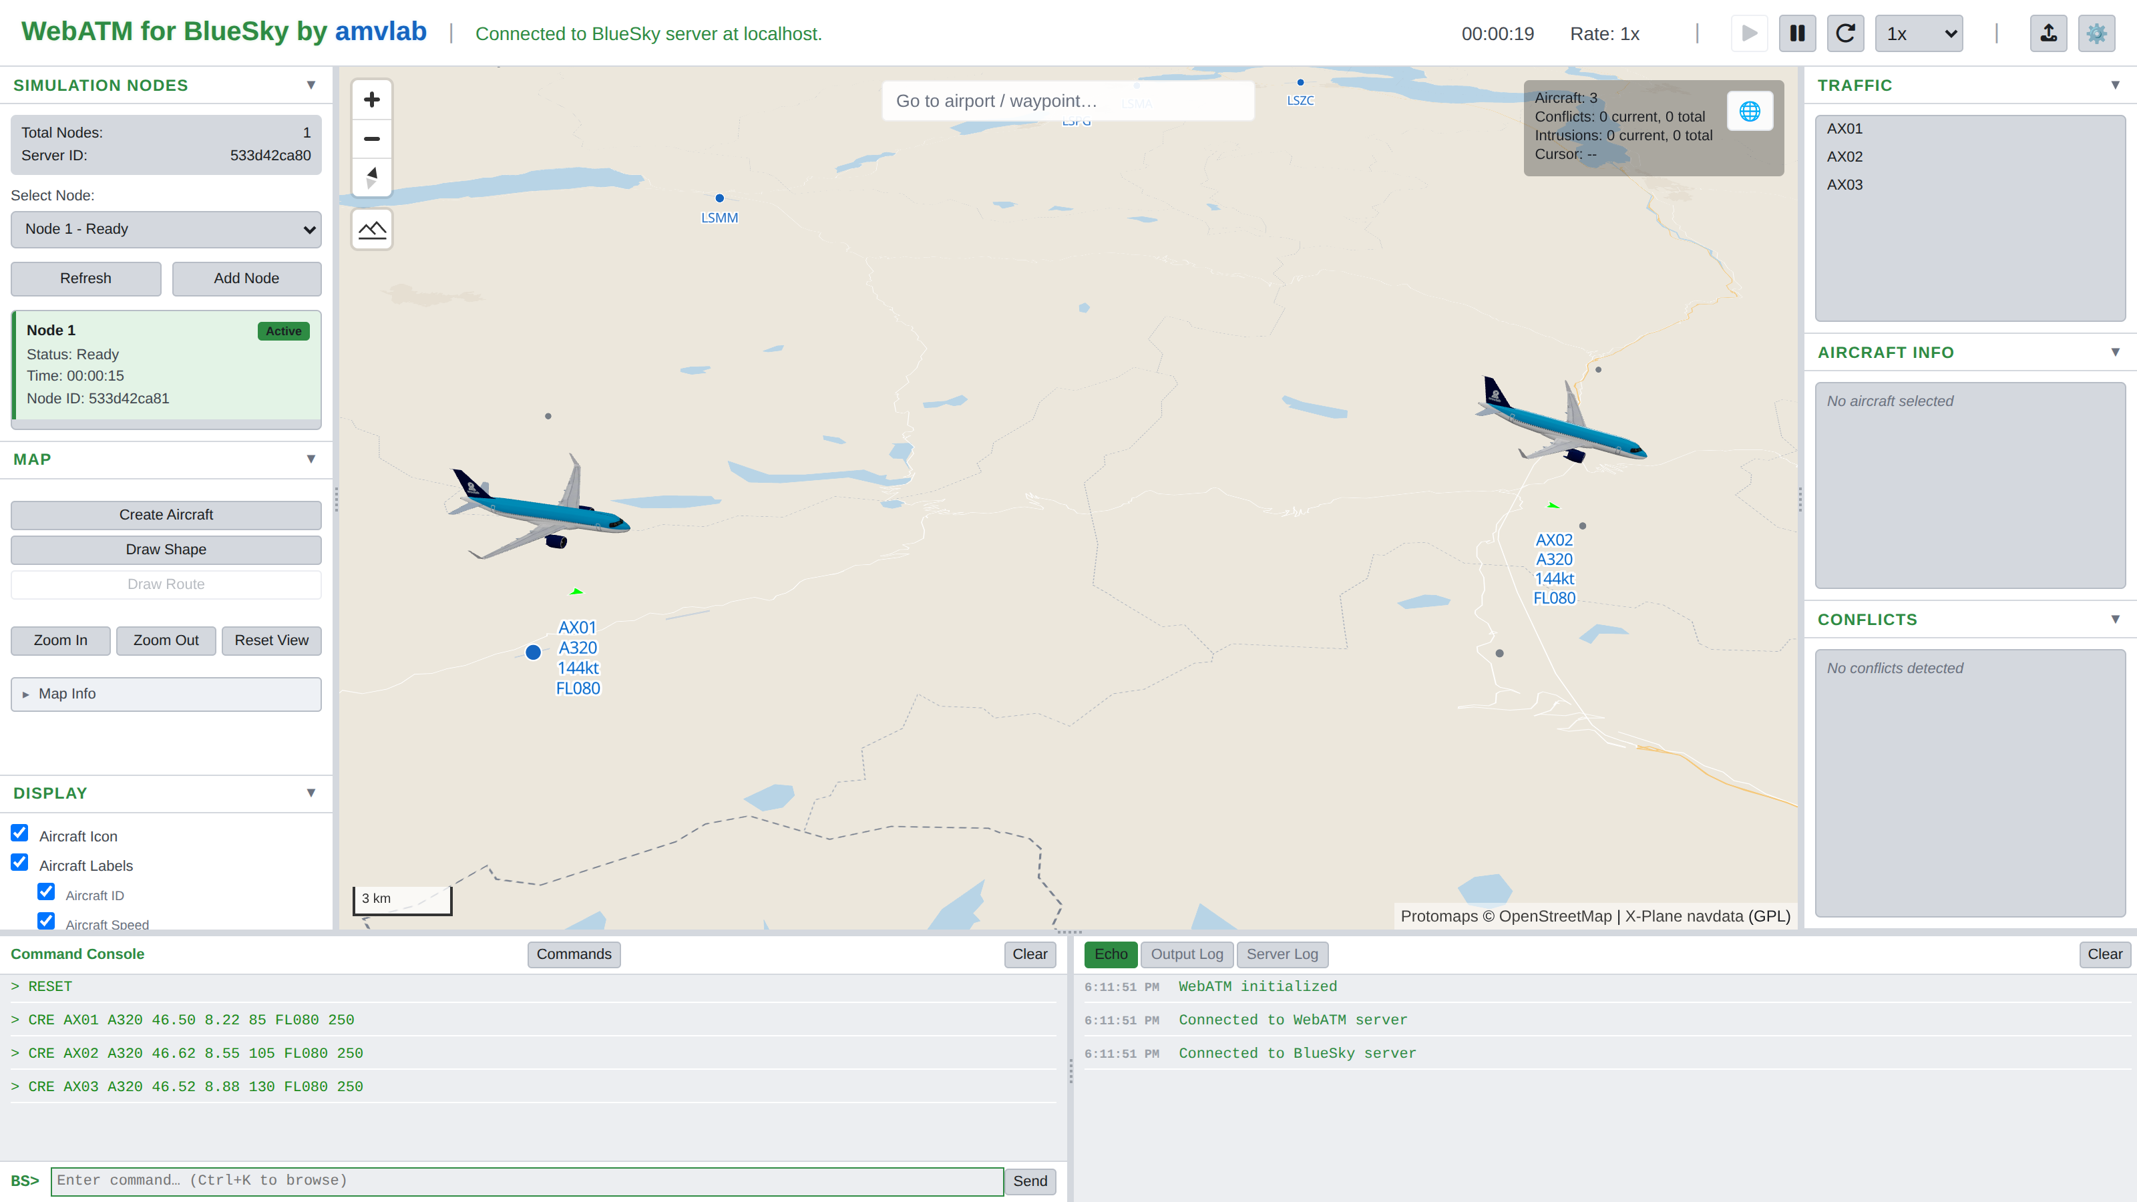The height and width of the screenshot is (1202, 2137).
Task: Collapse the Conflicts panel
Action: [x=2114, y=619]
